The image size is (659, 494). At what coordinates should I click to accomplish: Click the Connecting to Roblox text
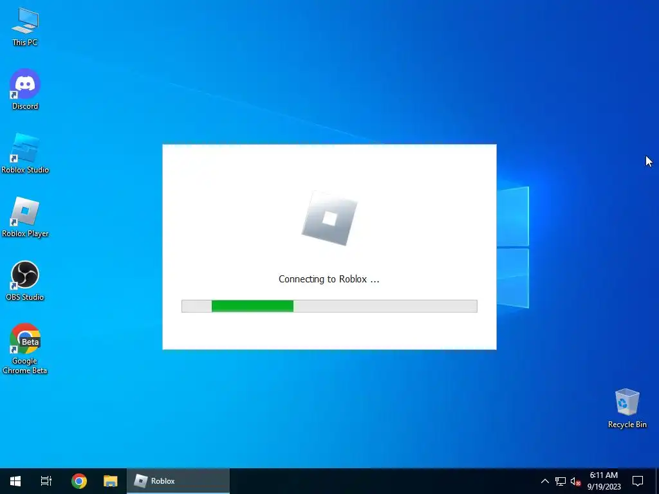coord(329,279)
